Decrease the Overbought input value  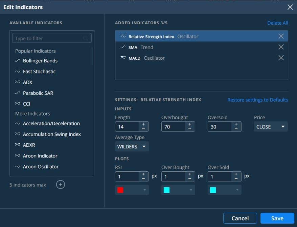[x=190, y=129]
